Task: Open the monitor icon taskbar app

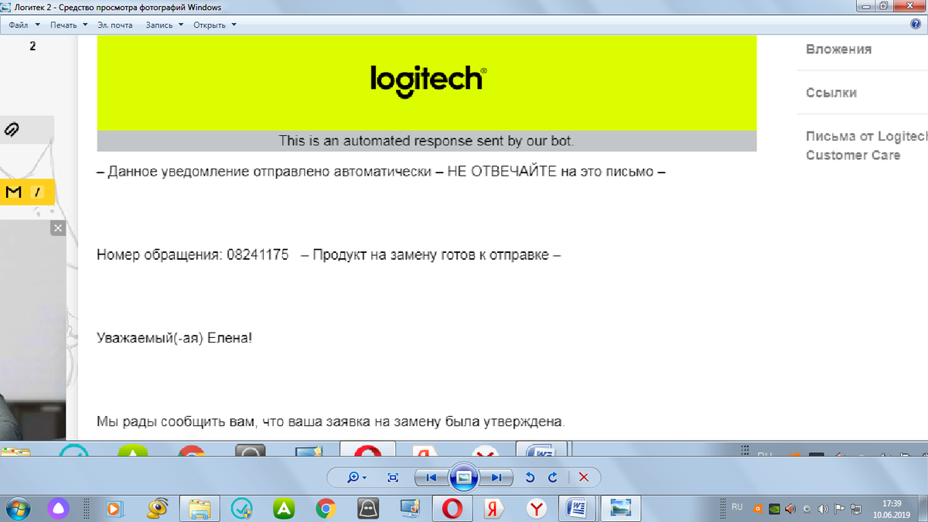Action: 409,508
